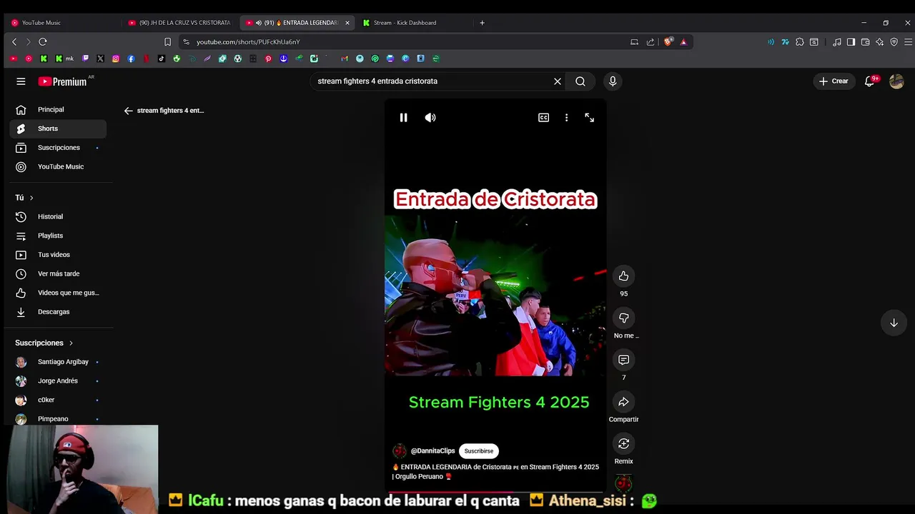Expand the Tú section chevron
915x514 pixels.
[31, 198]
